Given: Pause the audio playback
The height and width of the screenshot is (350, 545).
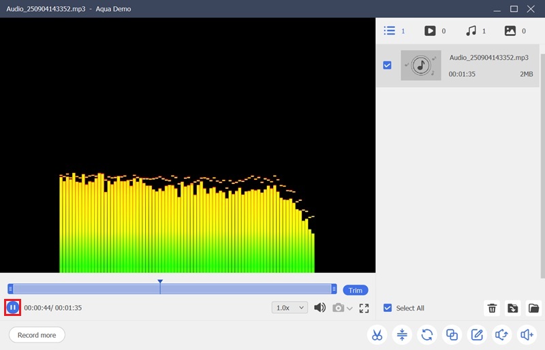Looking at the screenshot, I should pos(12,308).
